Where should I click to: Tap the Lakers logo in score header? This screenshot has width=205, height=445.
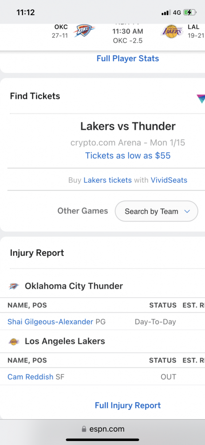tap(172, 31)
